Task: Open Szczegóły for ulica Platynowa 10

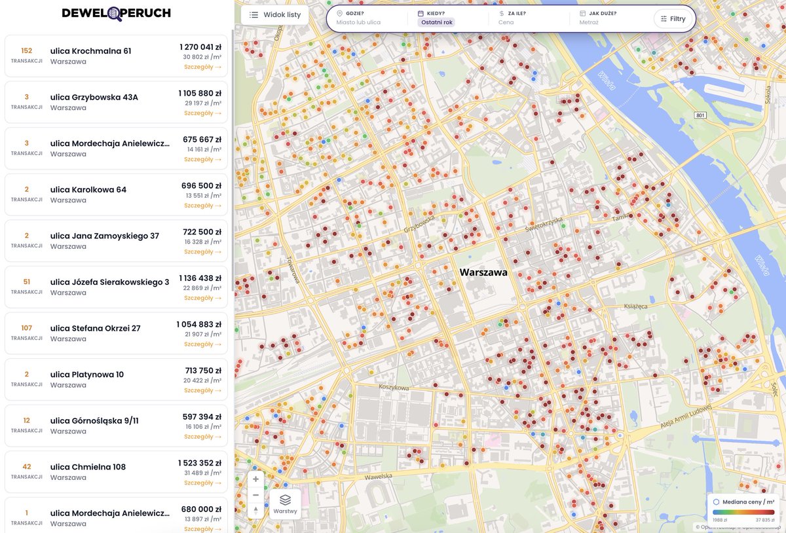Action: point(202,391)
